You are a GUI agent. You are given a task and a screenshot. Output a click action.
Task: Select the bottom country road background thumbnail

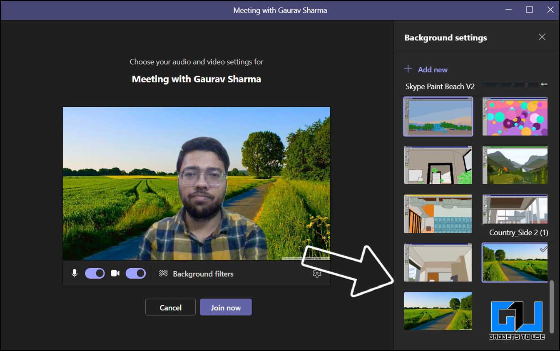tap(438, 311)
